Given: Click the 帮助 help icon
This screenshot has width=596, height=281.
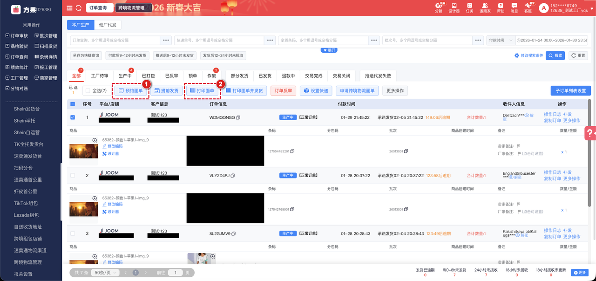Looking at the screenshot, I should [501, 6].
